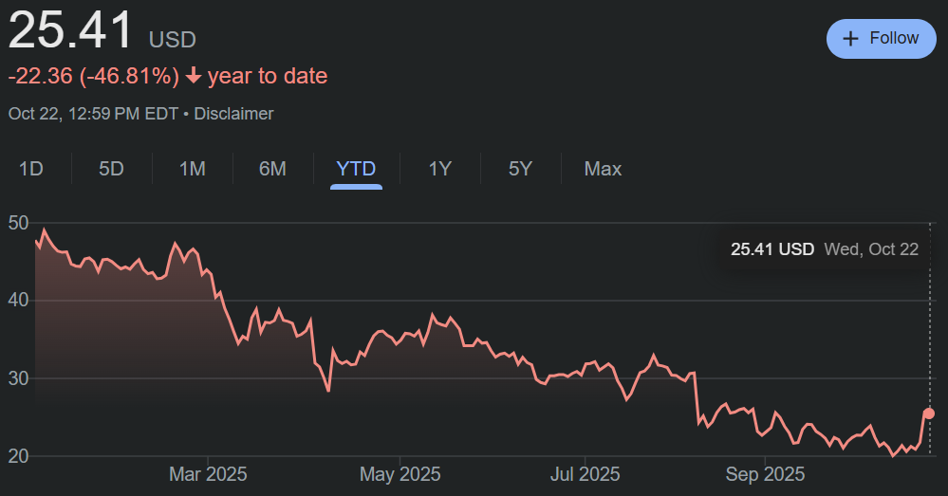Screen dimensions: 948x496
Task: Click the plus icon in Follow
Action: pos(850,39)
